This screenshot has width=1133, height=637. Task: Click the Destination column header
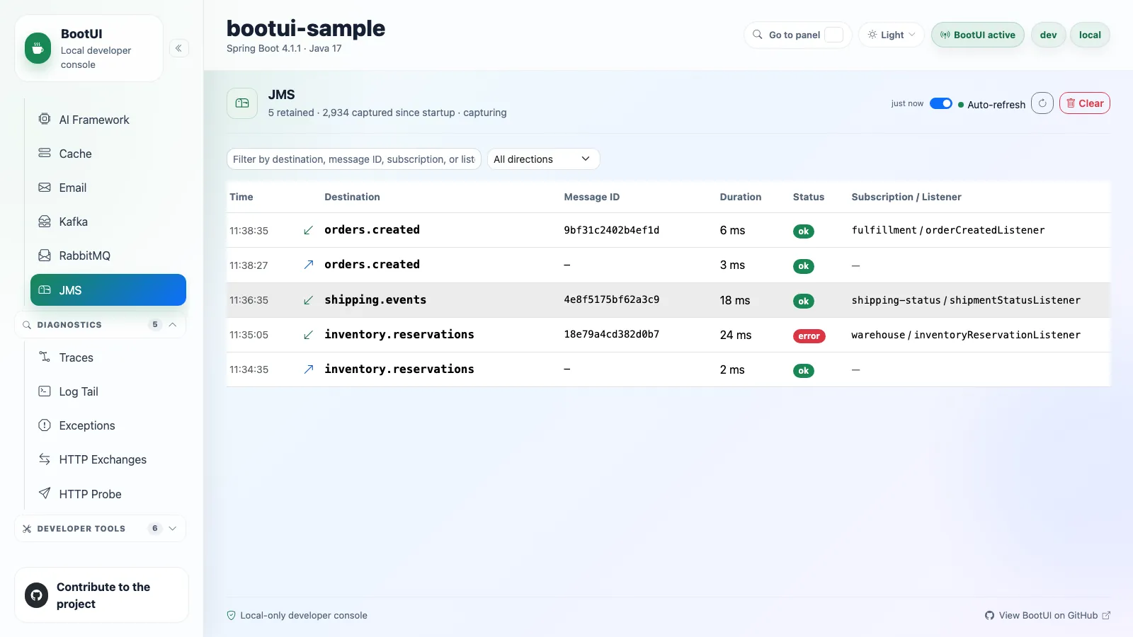[x=352, y=197]
